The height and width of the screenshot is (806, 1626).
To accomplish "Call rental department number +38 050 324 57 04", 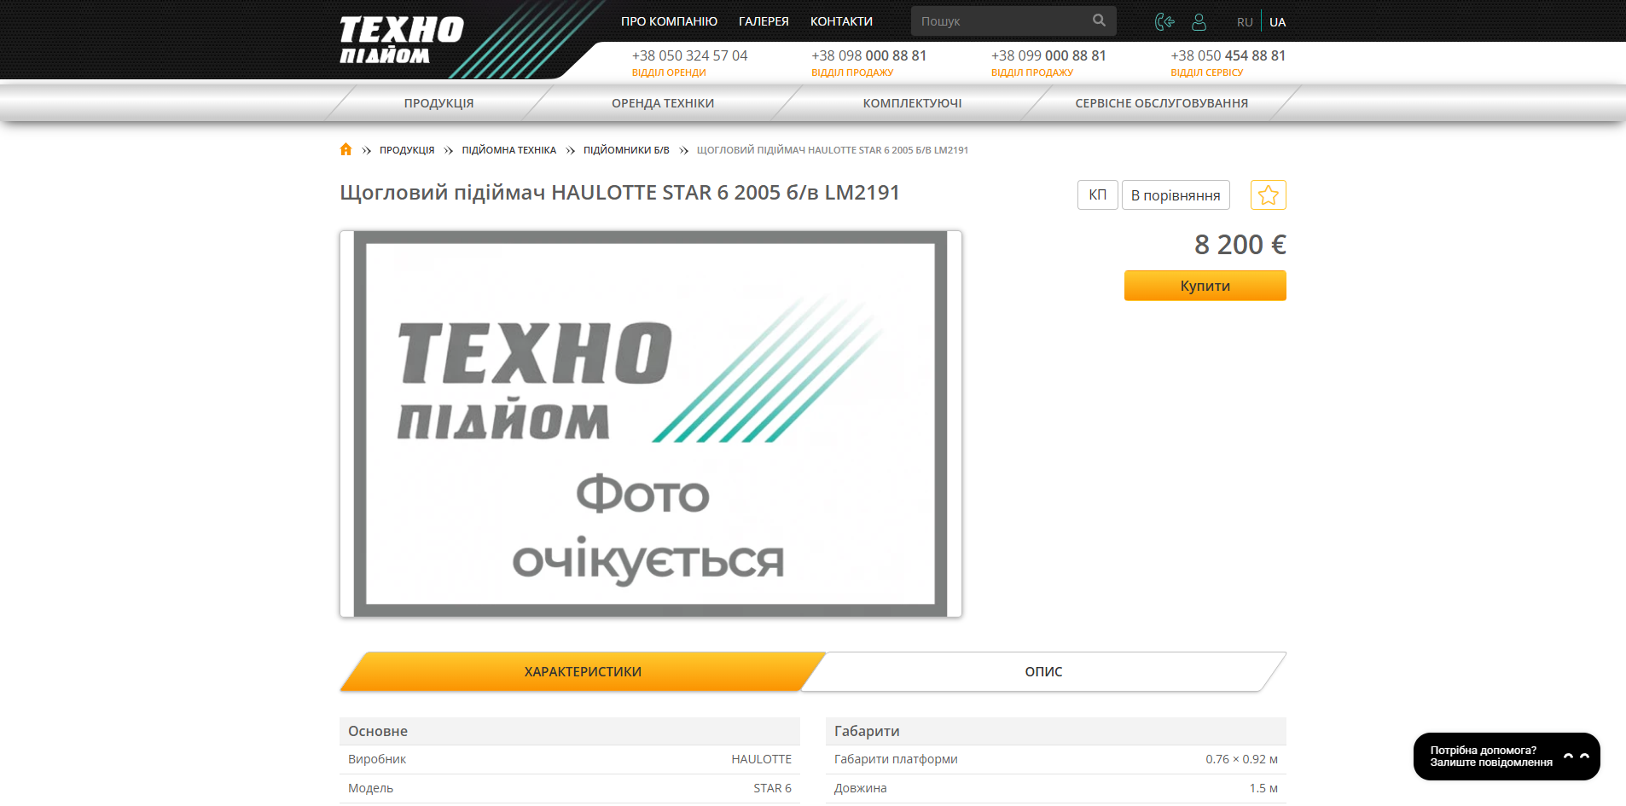I will pos(689,55).
